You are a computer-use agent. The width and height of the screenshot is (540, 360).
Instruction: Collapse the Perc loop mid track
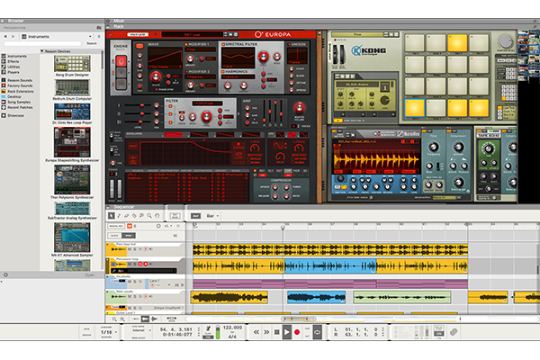tap(107, 244)
